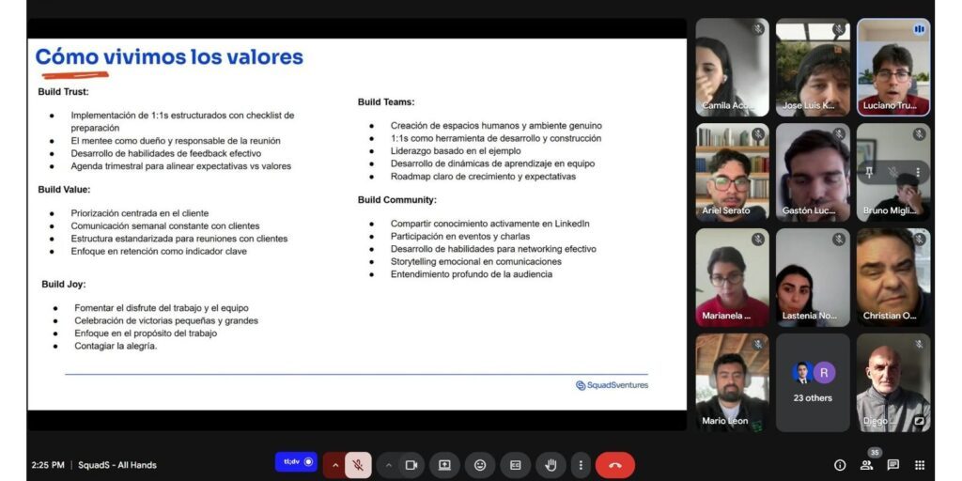
Task: Click the "23 others" participants tile
Action: tap(813, 382)
